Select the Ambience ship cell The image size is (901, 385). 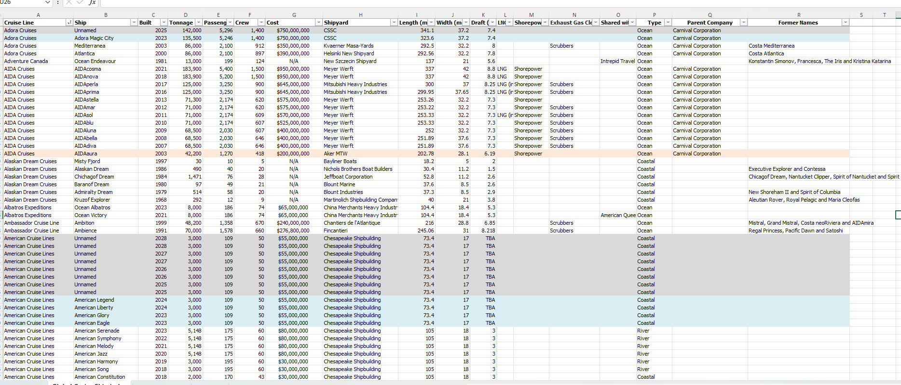106,231
